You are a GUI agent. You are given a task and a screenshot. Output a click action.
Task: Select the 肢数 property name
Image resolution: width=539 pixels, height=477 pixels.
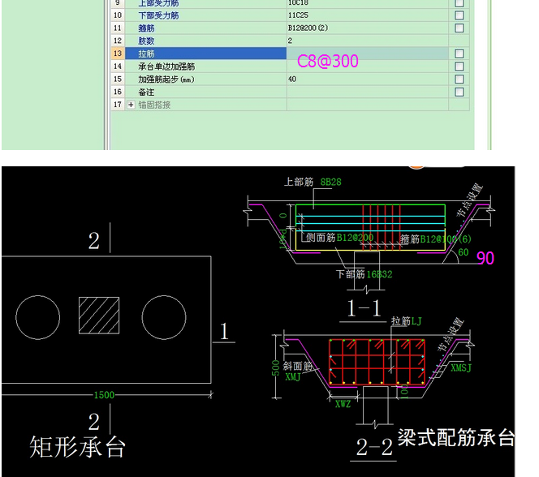(146, 41)
